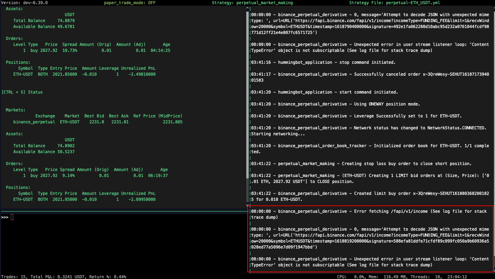Click the [CTRL + S] Status hint

pos(22,92)
